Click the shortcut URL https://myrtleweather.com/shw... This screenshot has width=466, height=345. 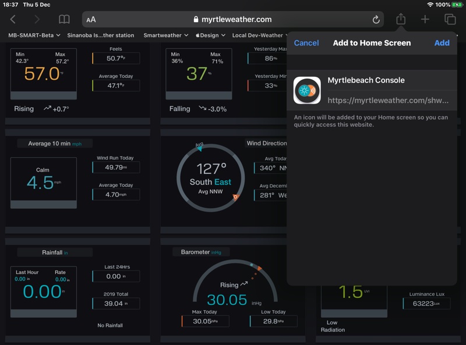(388, 100)
